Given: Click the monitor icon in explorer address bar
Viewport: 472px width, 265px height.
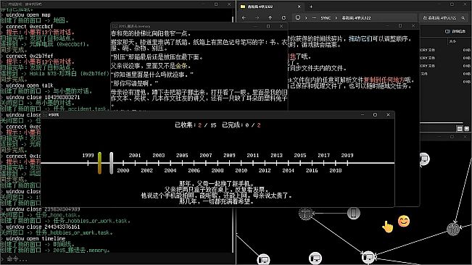Looking at the screenshot, I should (298, 17).
